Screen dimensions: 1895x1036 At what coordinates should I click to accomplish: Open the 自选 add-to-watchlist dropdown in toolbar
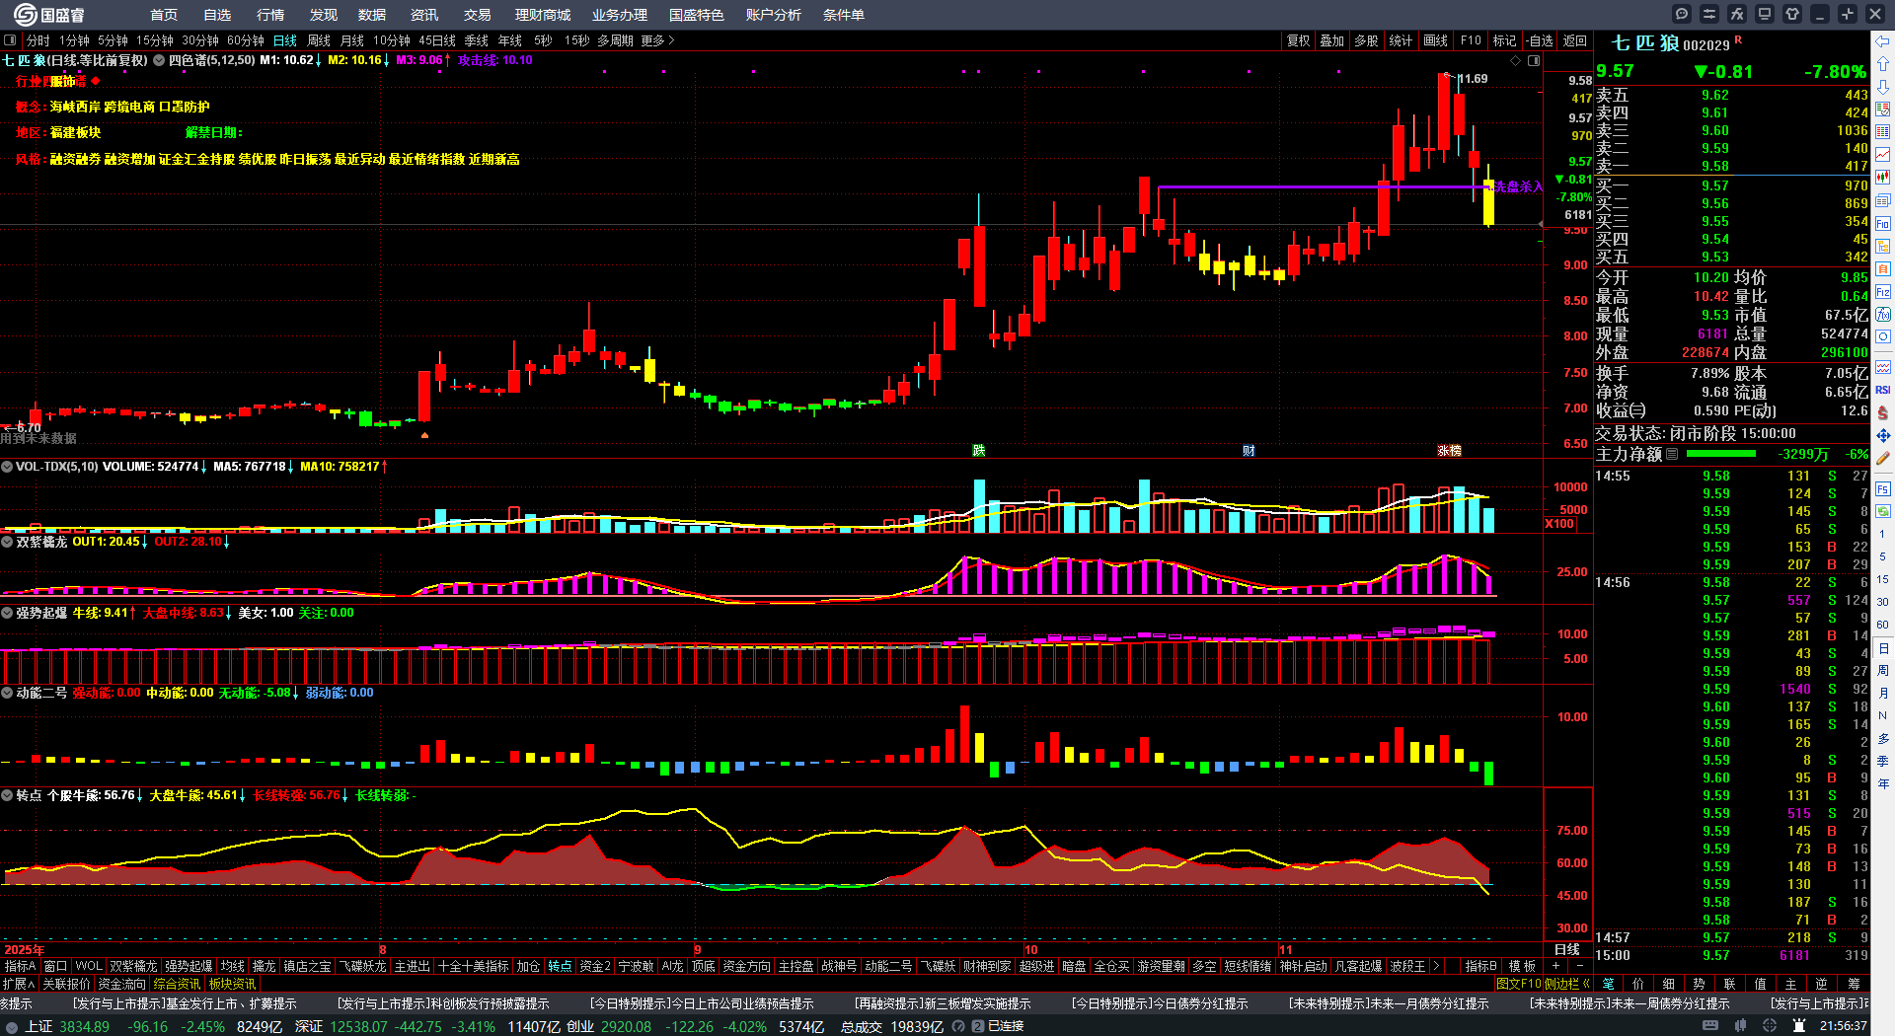point(1539,40)
